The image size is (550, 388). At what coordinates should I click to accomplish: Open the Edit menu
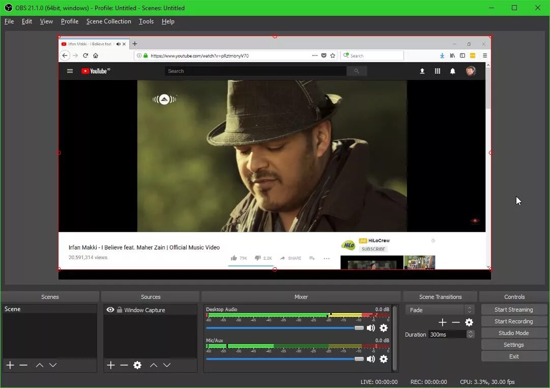(x=26, y=21)
